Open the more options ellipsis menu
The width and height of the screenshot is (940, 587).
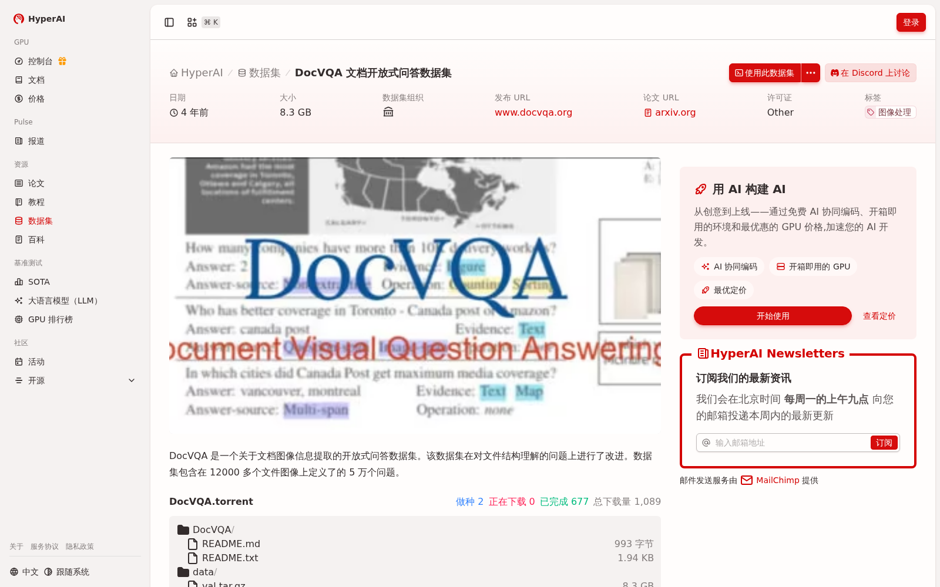811,73
